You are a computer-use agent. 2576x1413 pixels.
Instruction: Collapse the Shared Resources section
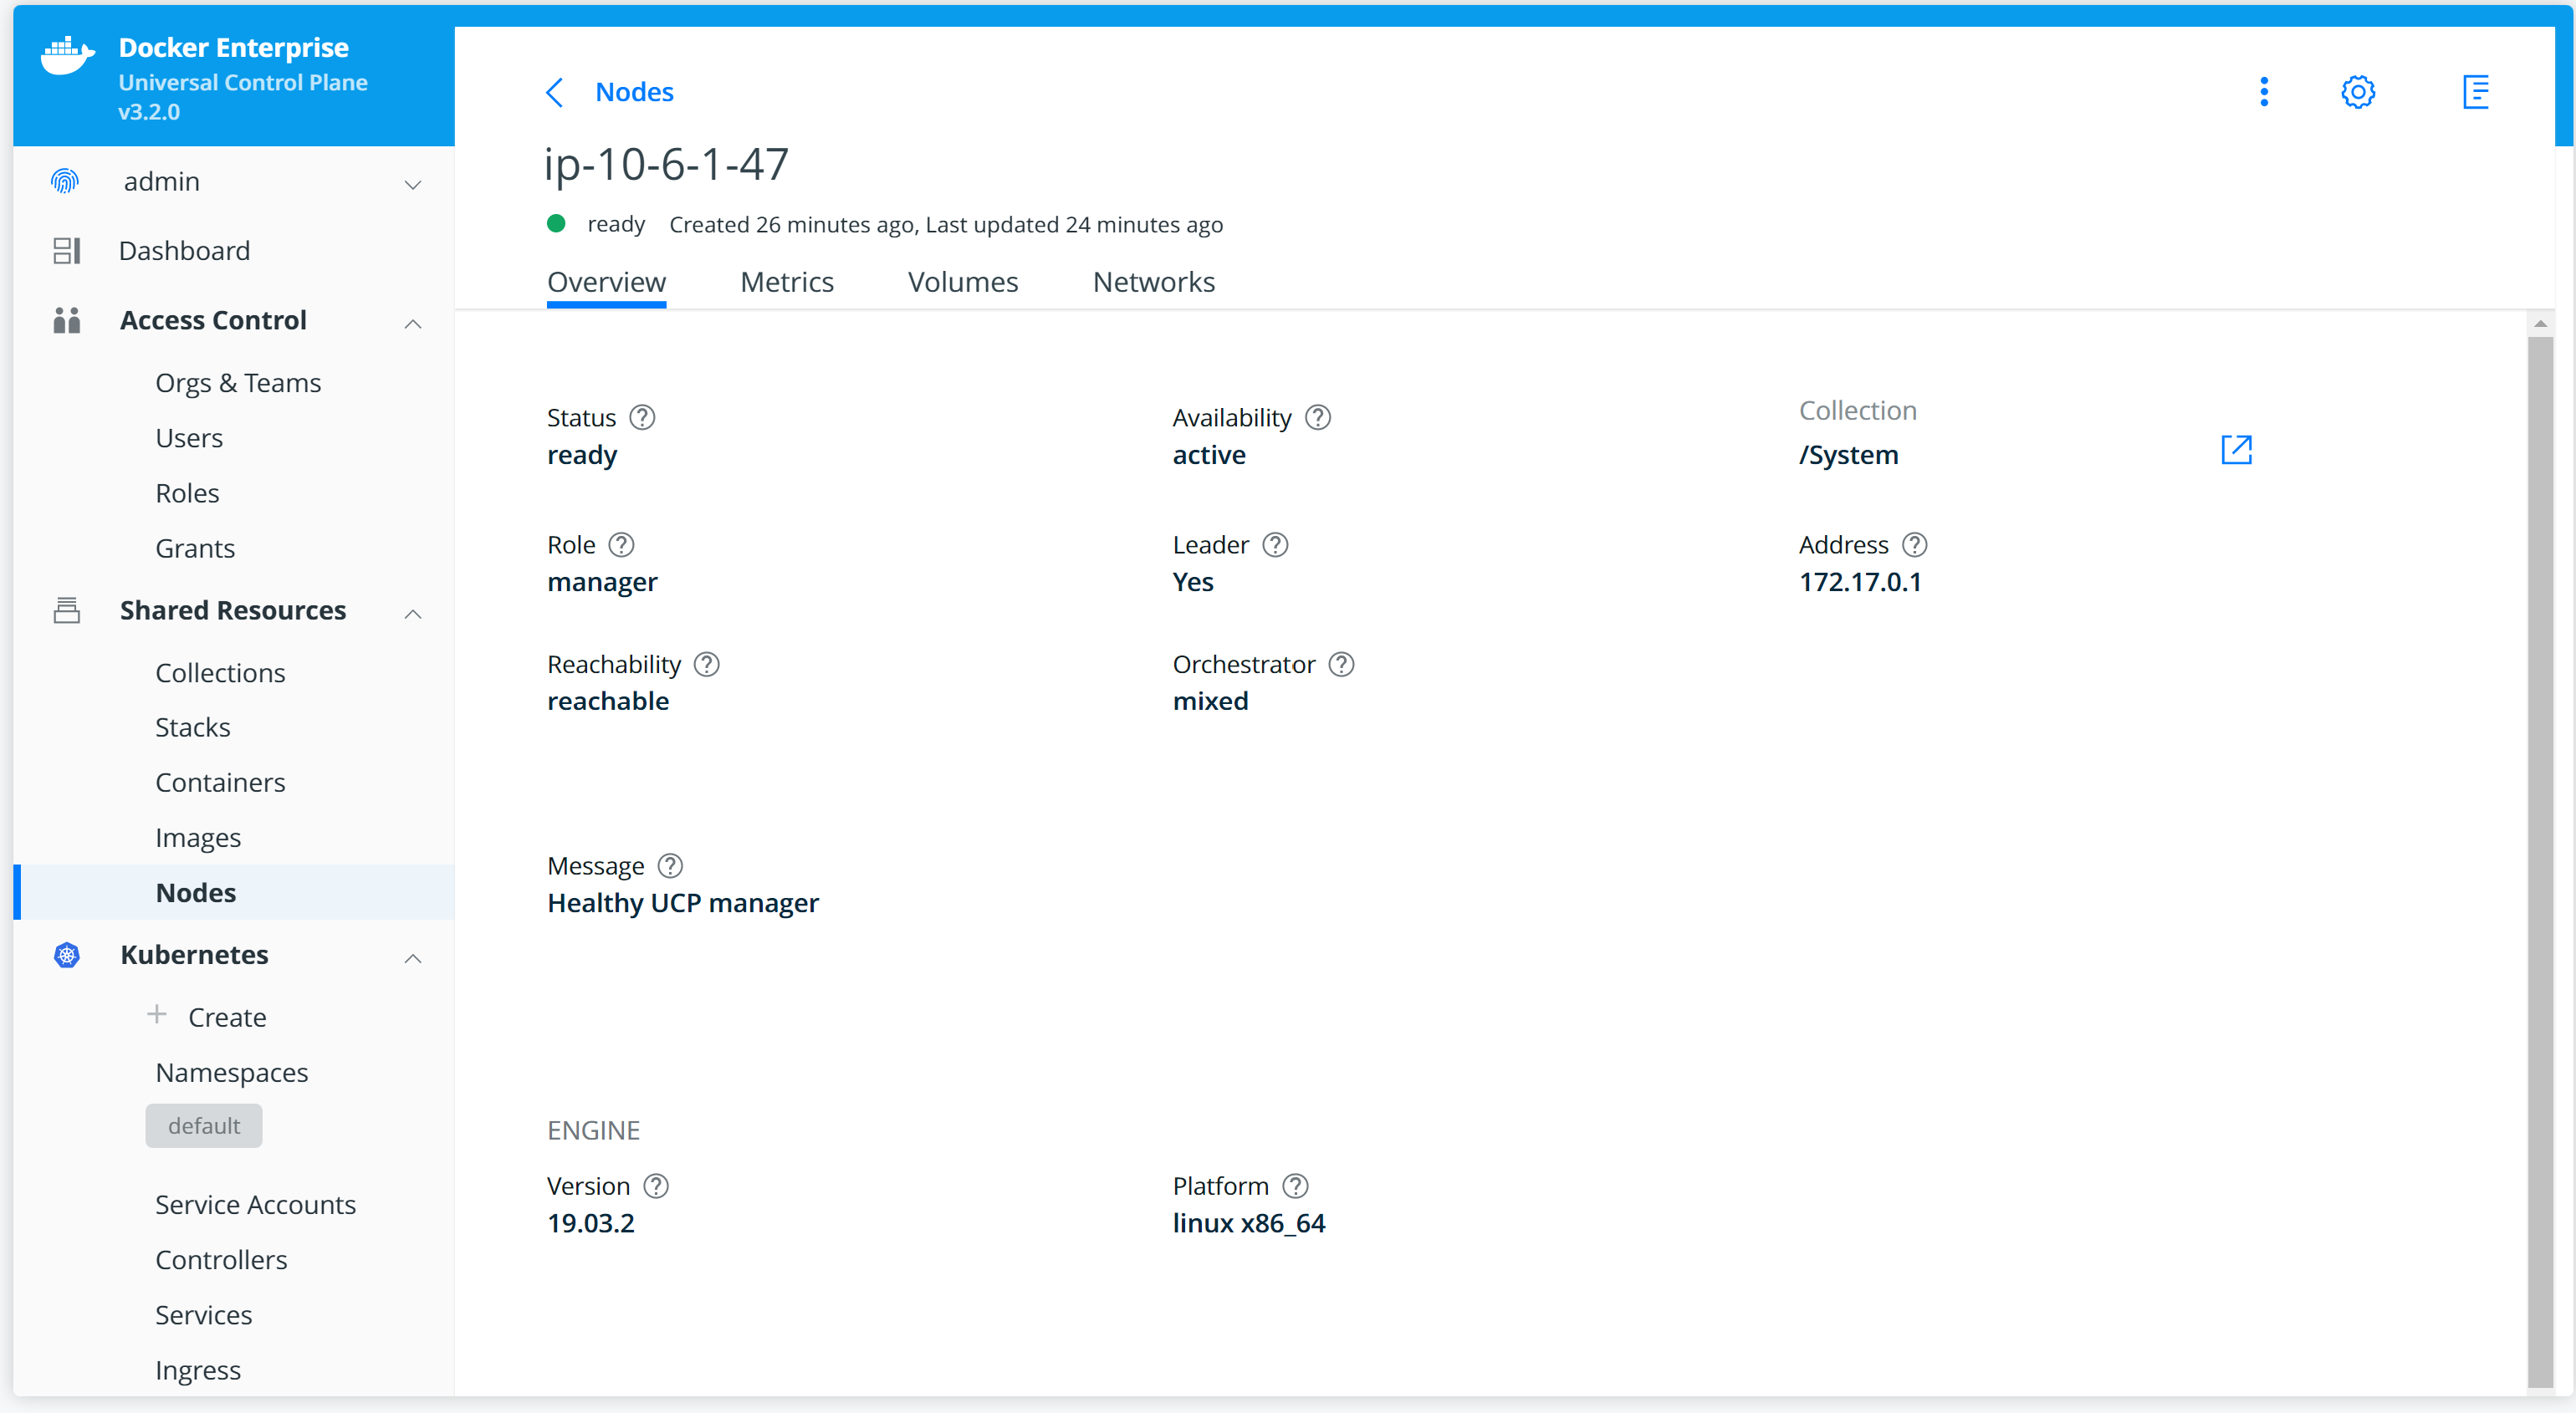[412, 613]
